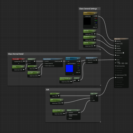Click the FlattenNormal Result output pin

click(96, 60)
